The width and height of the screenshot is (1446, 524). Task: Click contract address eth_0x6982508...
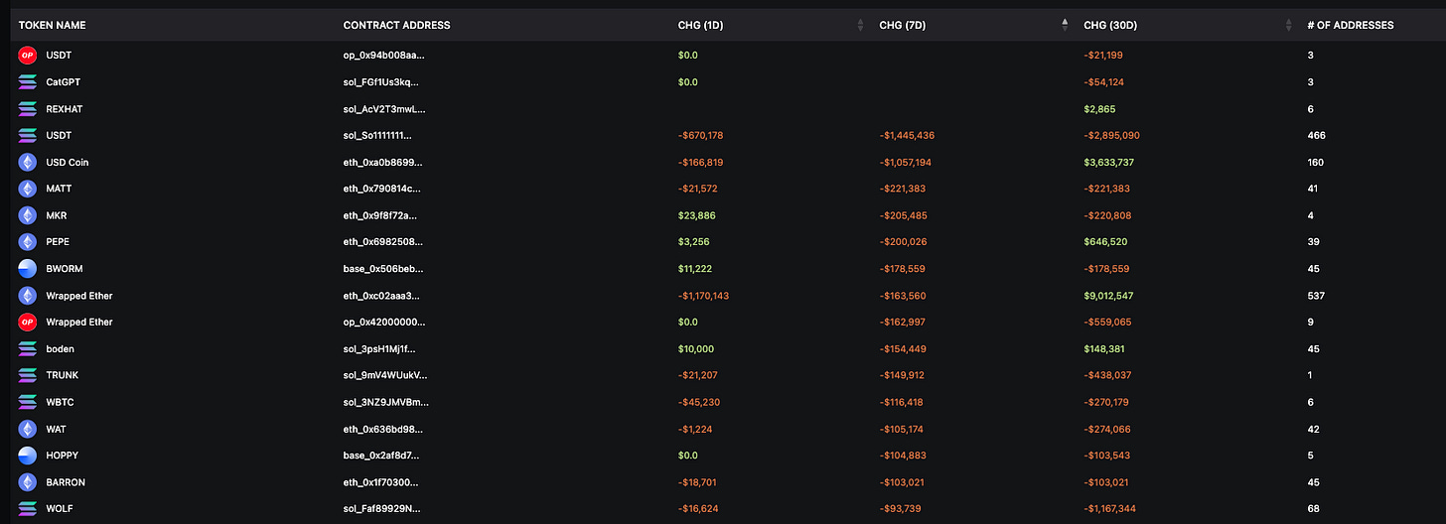pos(382,242)
